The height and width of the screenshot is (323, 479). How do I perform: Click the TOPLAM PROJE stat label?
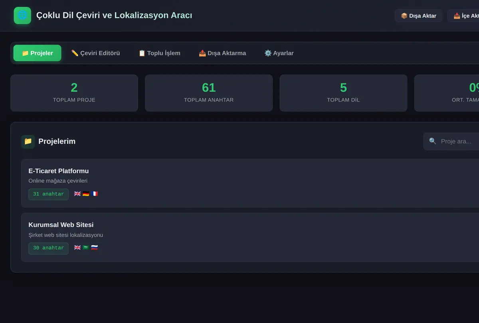tap(74, 100)
